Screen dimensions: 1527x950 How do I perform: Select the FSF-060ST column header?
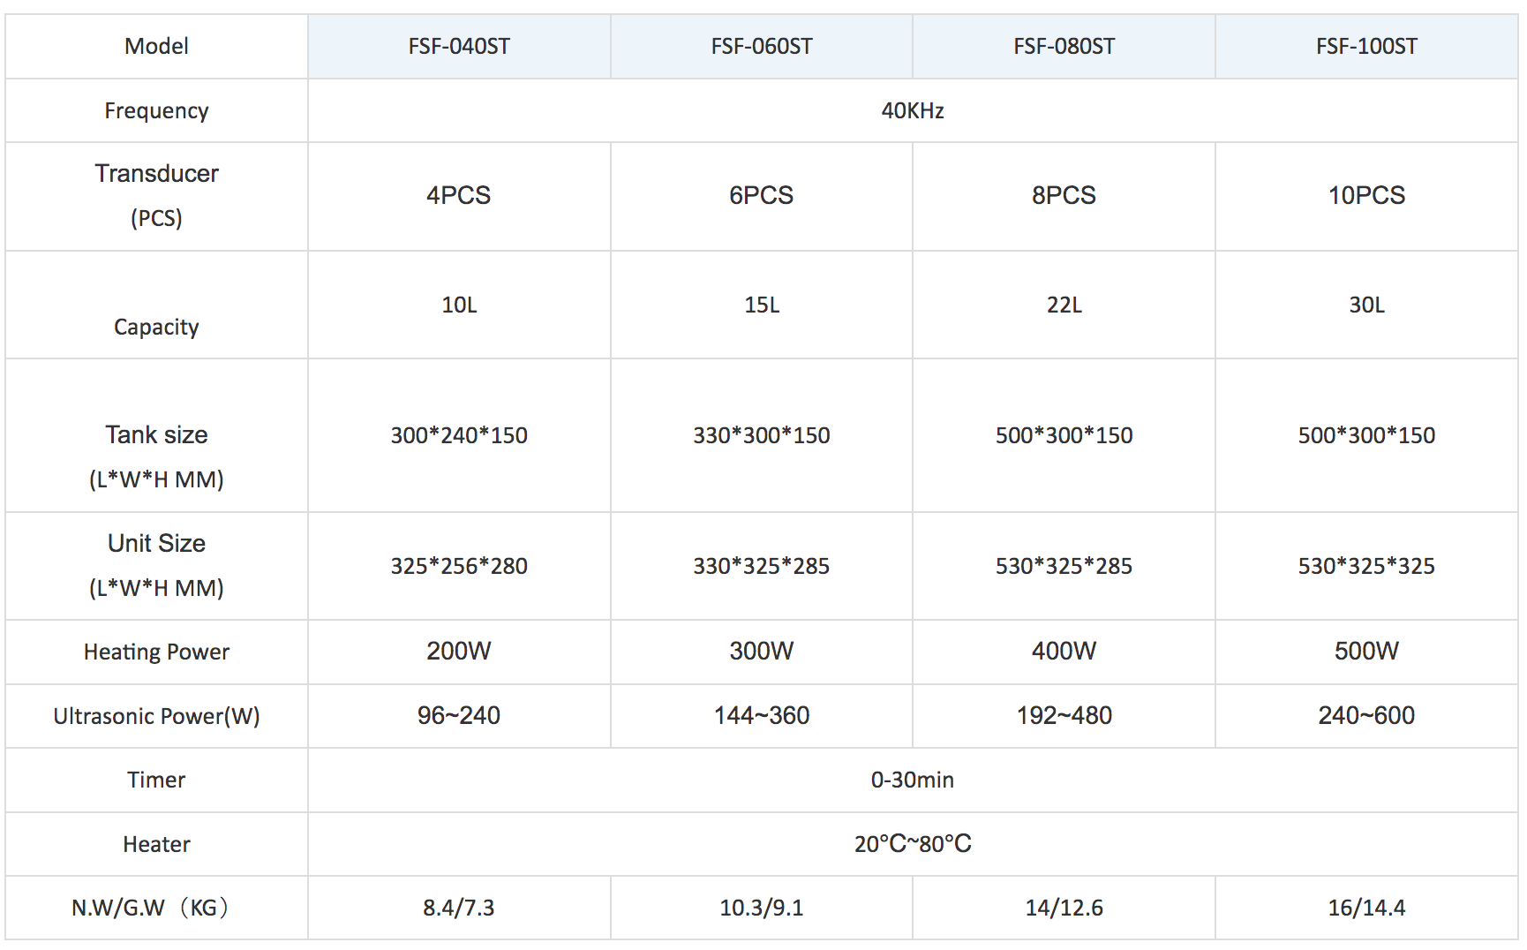(x=762, y=46)
